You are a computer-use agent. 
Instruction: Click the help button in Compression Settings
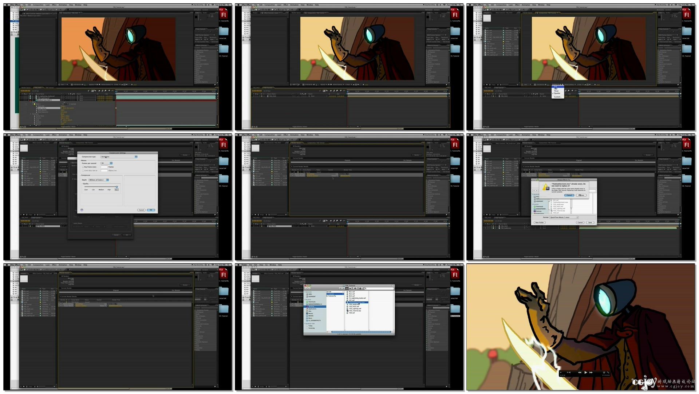[82, 210]
